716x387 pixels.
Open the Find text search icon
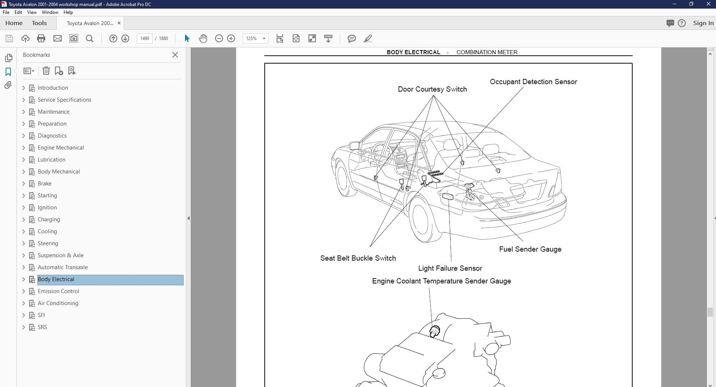89,39
